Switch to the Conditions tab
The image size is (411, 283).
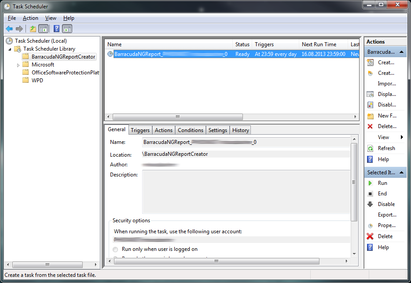pyautogui.click(x=191, y=130)
